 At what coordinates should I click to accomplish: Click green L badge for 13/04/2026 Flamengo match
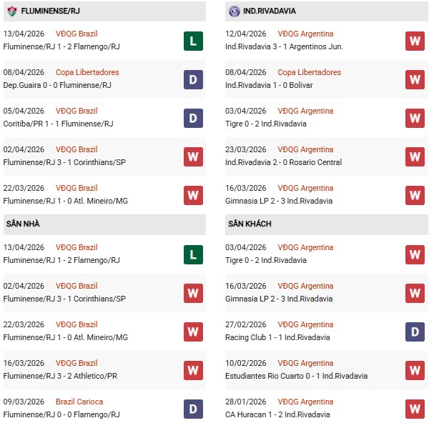click(x=193, y=41)
